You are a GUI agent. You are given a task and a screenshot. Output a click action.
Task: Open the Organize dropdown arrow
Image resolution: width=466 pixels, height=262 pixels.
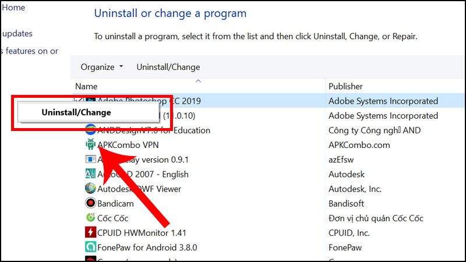(x=121, y=66)
